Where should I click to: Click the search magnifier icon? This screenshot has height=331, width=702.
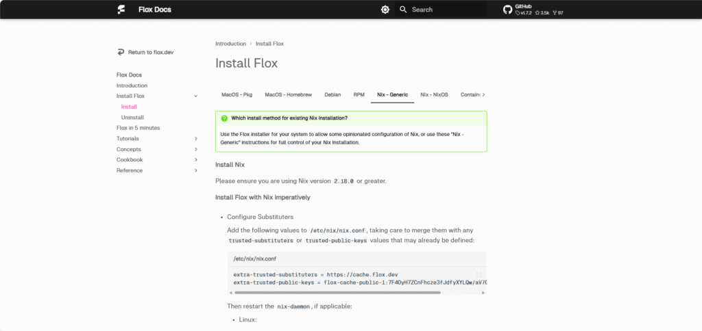(x=403, y=10)
